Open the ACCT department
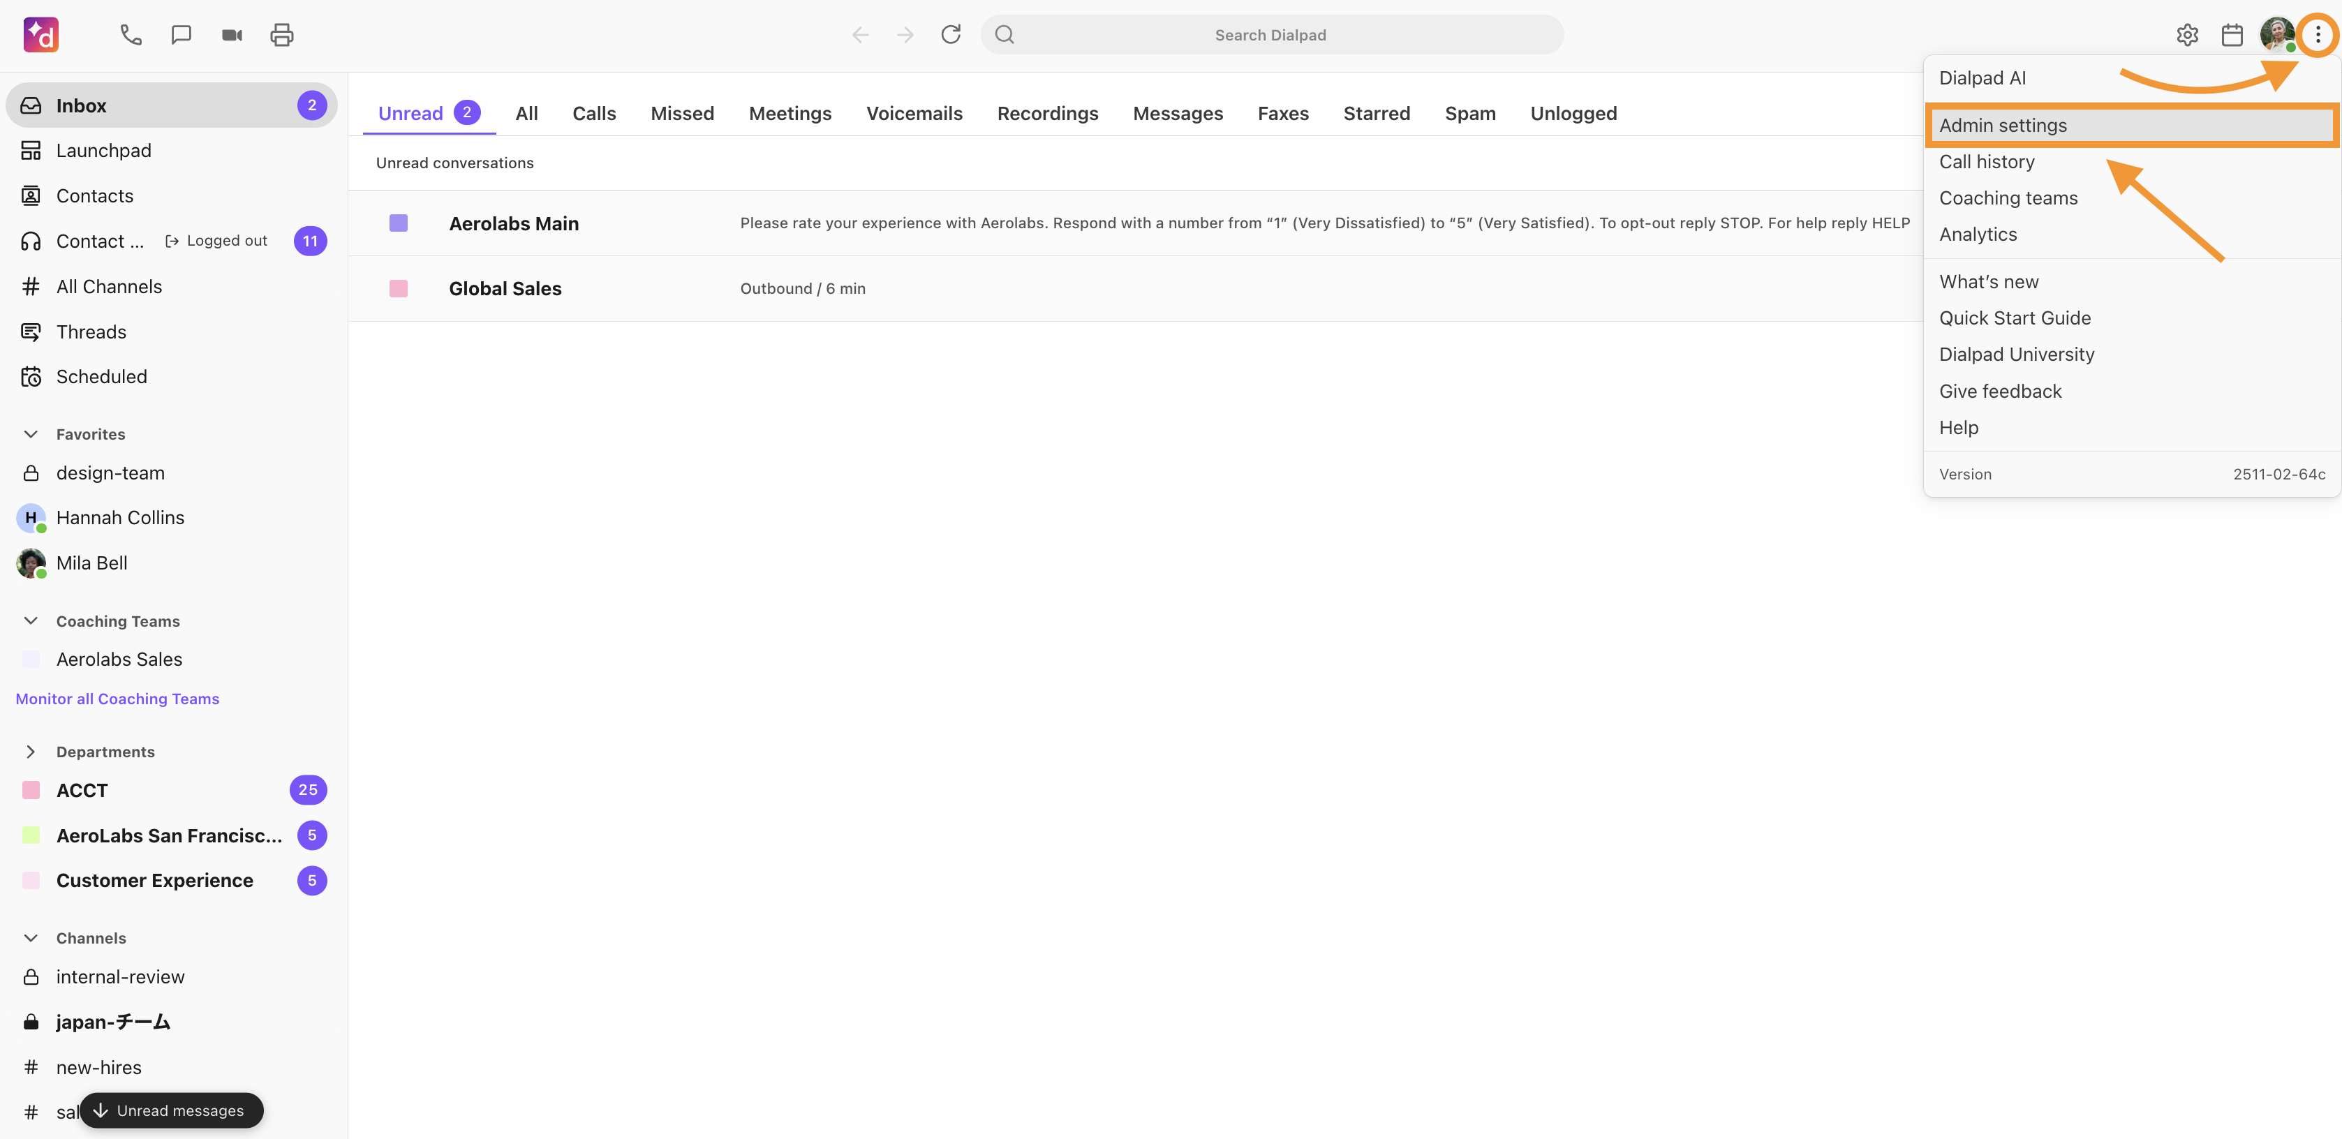This screenshot has width=2342, height=1139. pyautogui.click(x=171, y=790)
